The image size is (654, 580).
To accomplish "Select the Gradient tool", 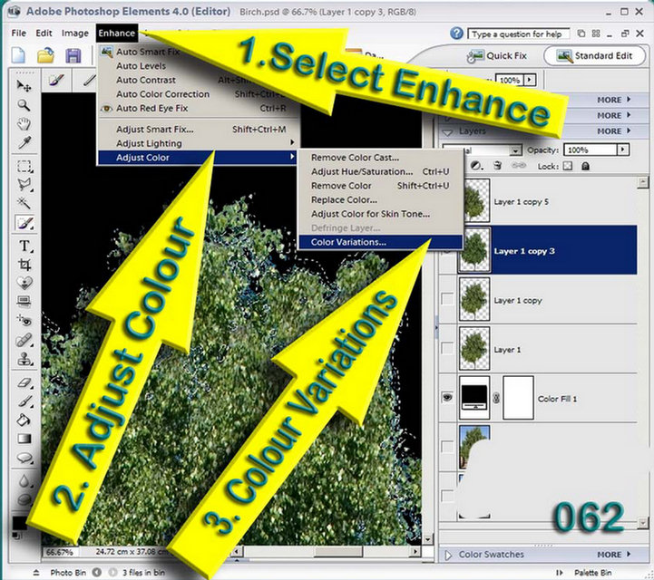I will point(24,439).
